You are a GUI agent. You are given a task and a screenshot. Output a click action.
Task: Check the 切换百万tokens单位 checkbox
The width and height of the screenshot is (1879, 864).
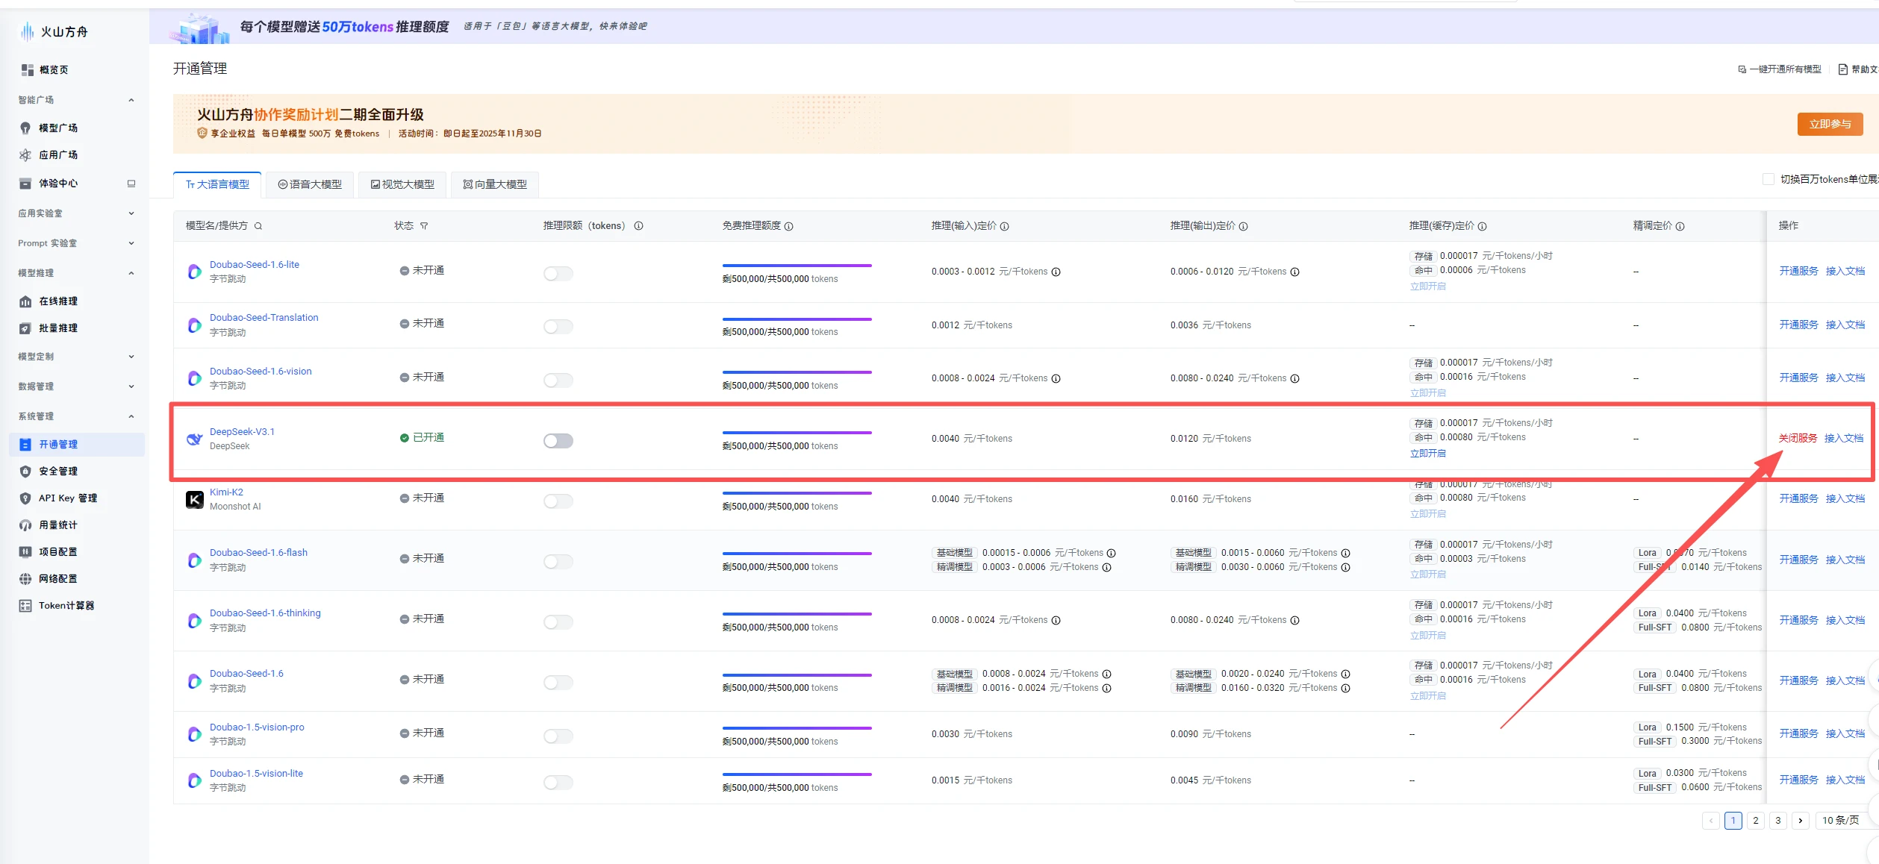(1768, 179)
